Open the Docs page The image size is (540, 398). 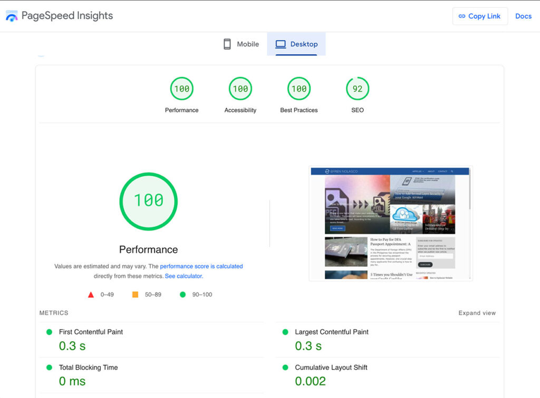[x=523, y=16]
